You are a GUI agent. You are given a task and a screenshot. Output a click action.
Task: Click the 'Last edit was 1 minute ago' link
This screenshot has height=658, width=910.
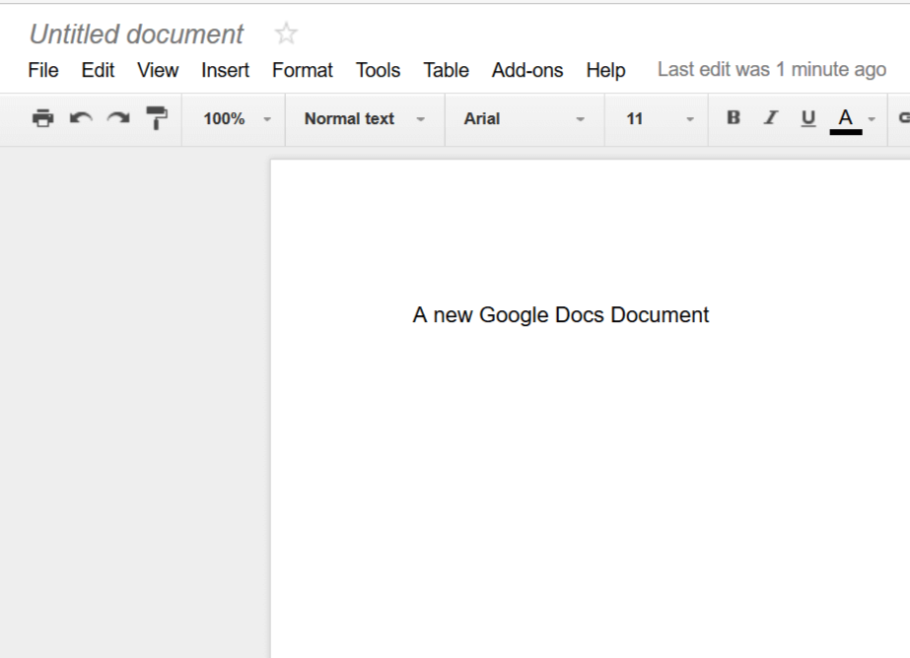click(772, 70)
